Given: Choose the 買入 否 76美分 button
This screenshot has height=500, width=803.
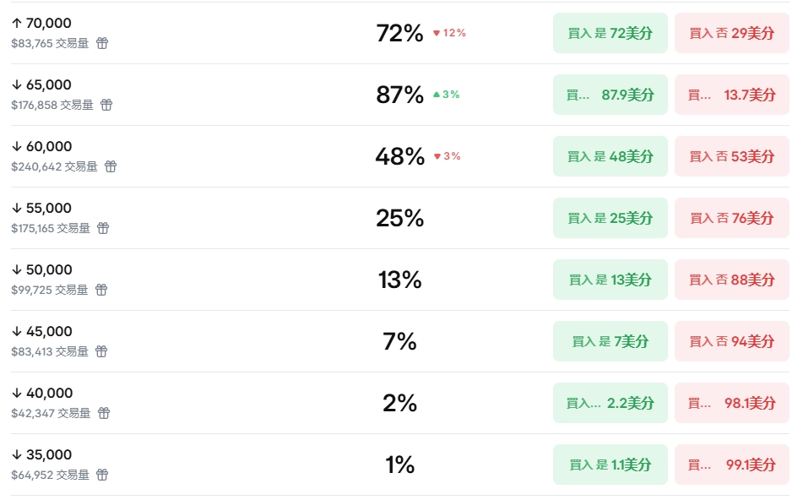Looking at the screenshot, I should 731,218.
